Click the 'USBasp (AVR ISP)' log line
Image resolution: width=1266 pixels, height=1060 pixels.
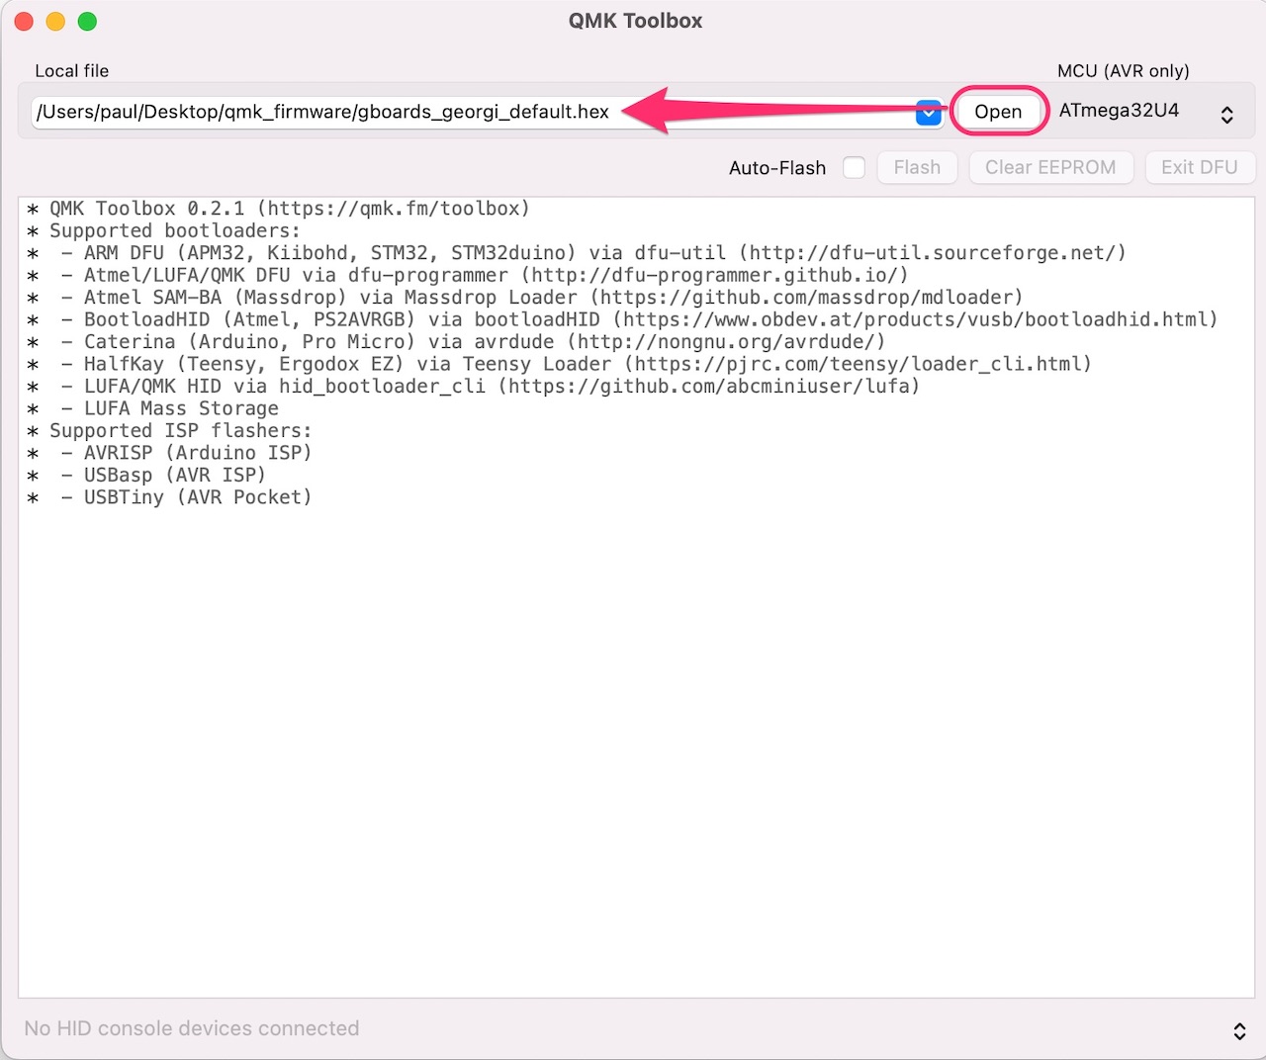[146, 475]
